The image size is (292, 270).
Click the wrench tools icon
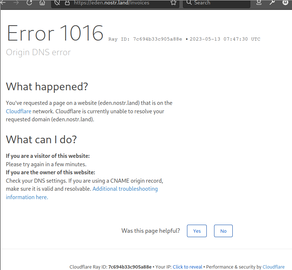pos(272,3)
